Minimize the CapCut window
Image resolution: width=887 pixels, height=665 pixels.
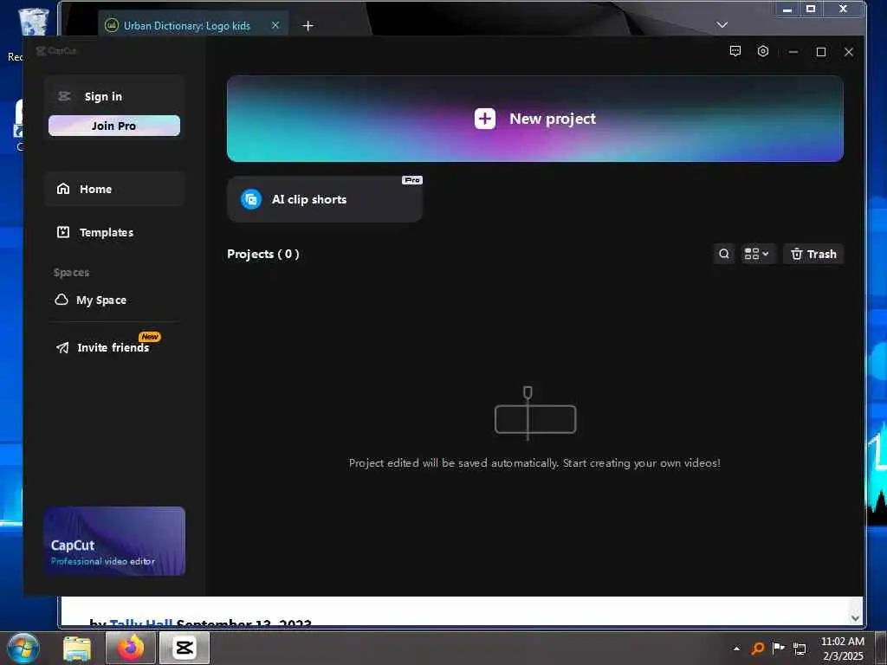(x=793, y=52)
